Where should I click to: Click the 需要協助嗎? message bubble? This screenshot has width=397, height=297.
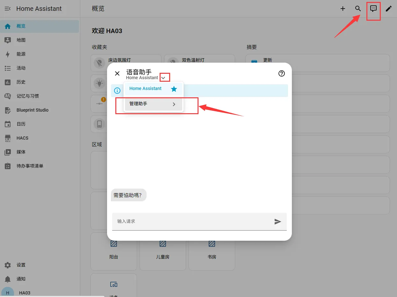coord(128,195)
